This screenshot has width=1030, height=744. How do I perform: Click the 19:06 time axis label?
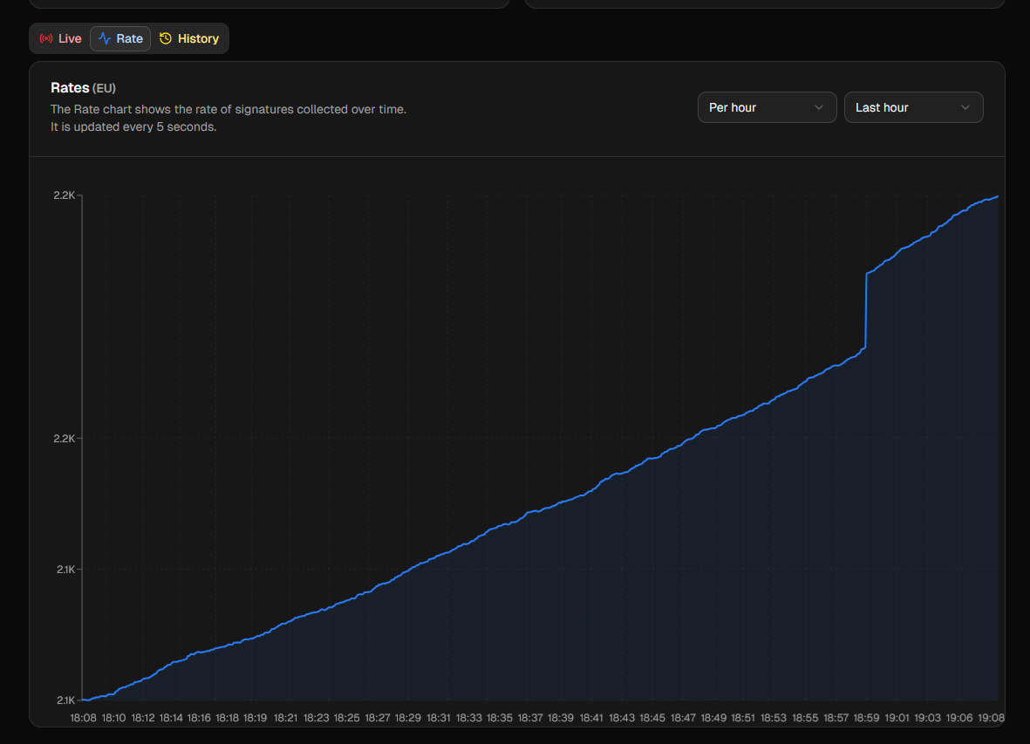tap(959, 718)
